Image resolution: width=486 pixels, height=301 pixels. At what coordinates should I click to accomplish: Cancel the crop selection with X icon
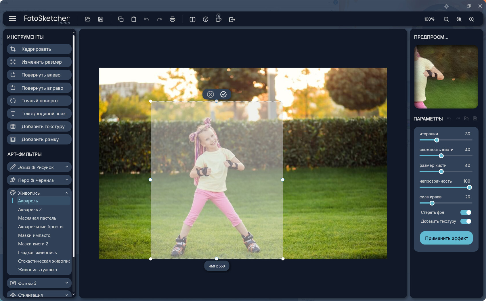(211, 94)
